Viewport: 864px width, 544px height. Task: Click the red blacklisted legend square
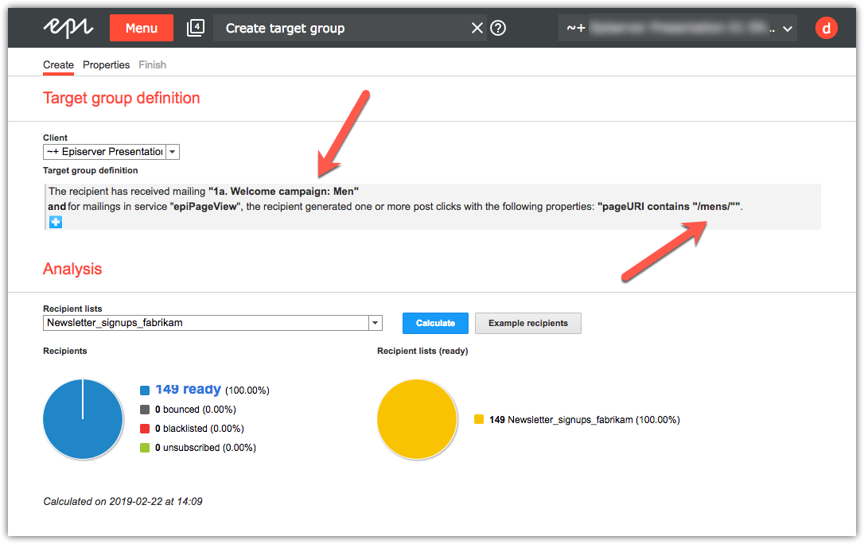pos(145,429)
